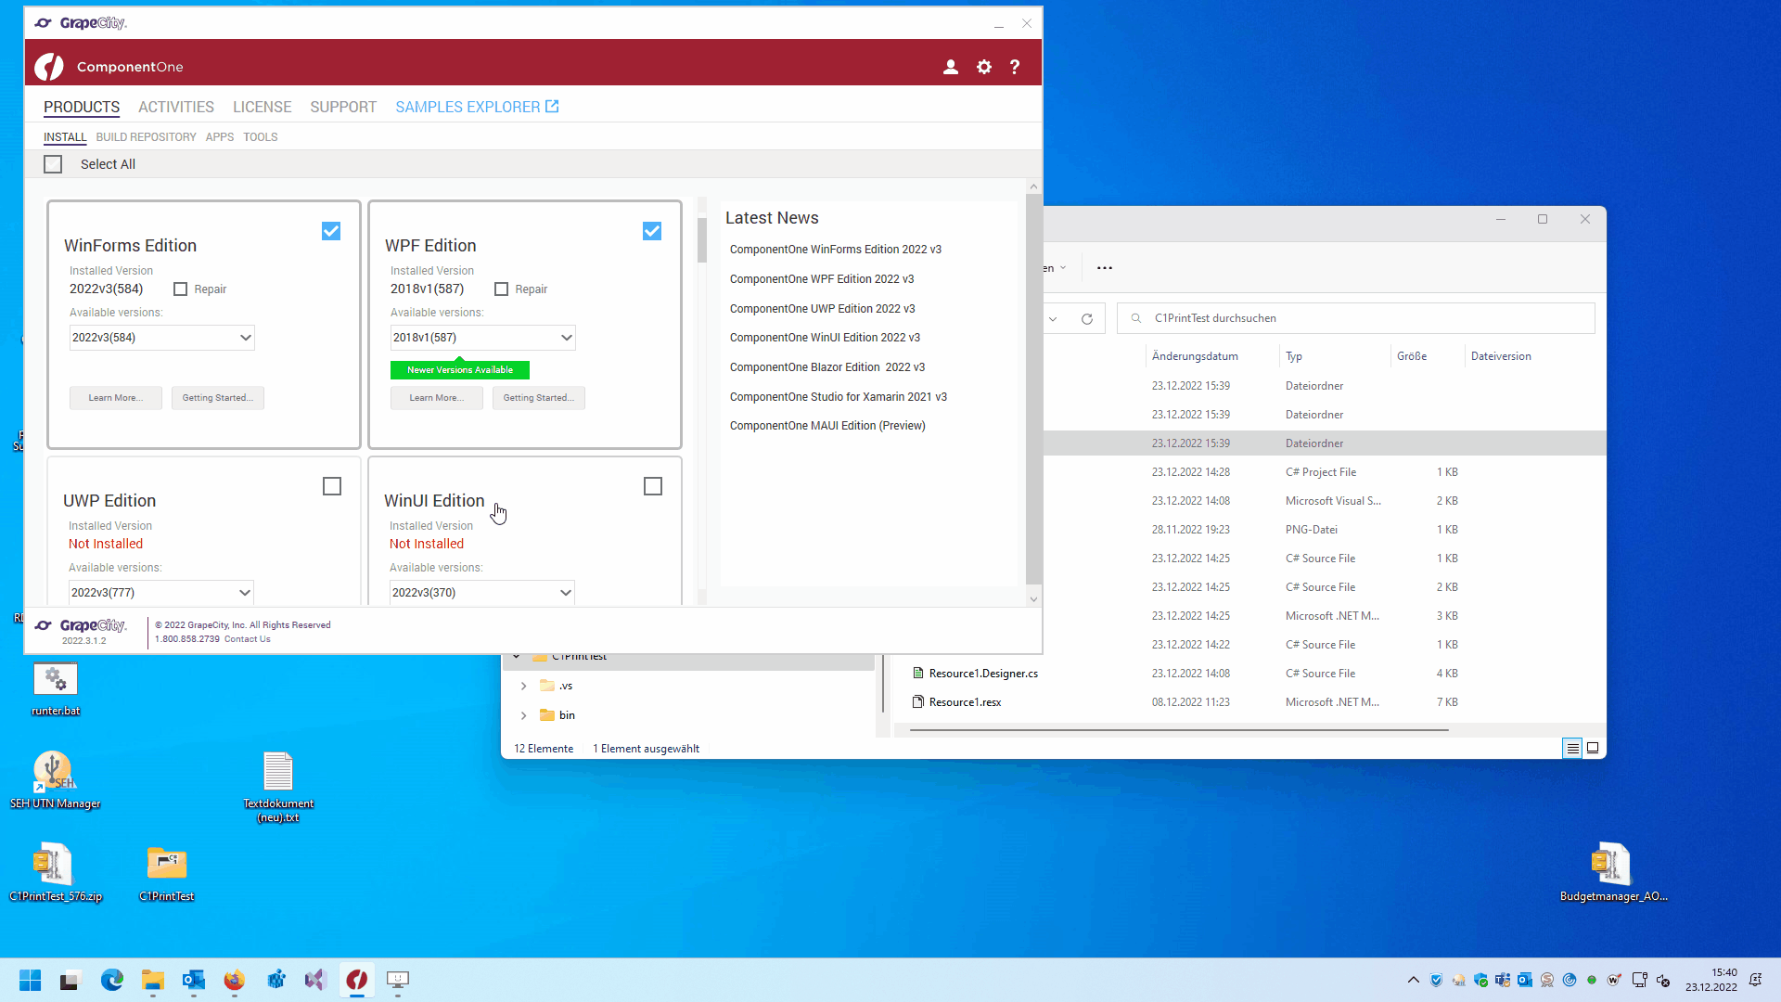Open Visual Studio from taskbar

[316, 980]
